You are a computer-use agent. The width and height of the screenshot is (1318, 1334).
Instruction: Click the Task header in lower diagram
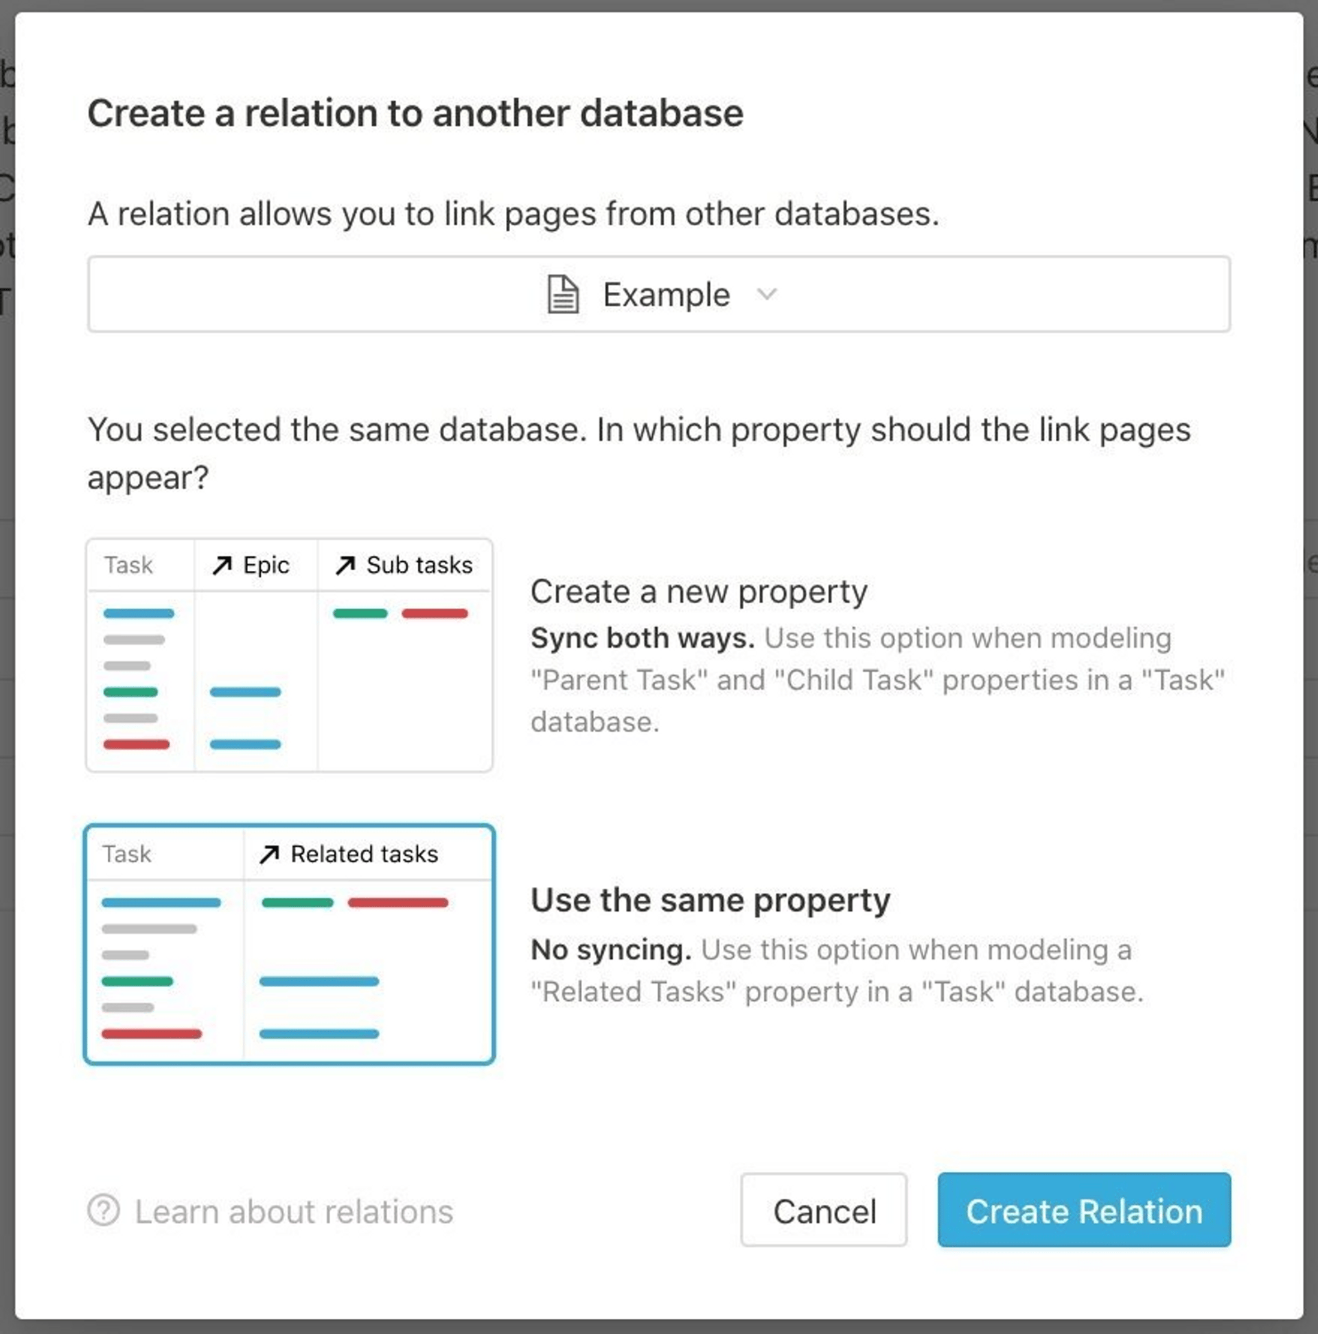pos(128,853)
